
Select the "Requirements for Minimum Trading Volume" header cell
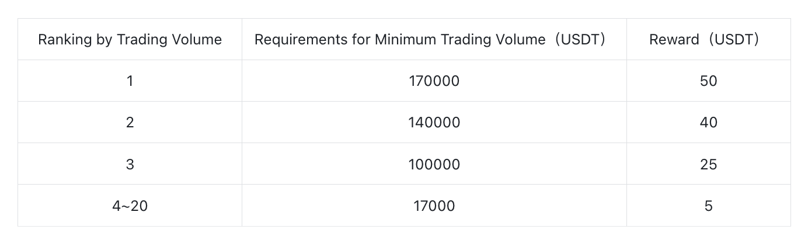(434, 40)
